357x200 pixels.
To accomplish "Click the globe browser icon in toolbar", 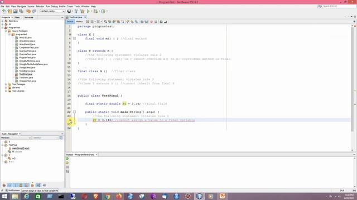I will 69,11.
